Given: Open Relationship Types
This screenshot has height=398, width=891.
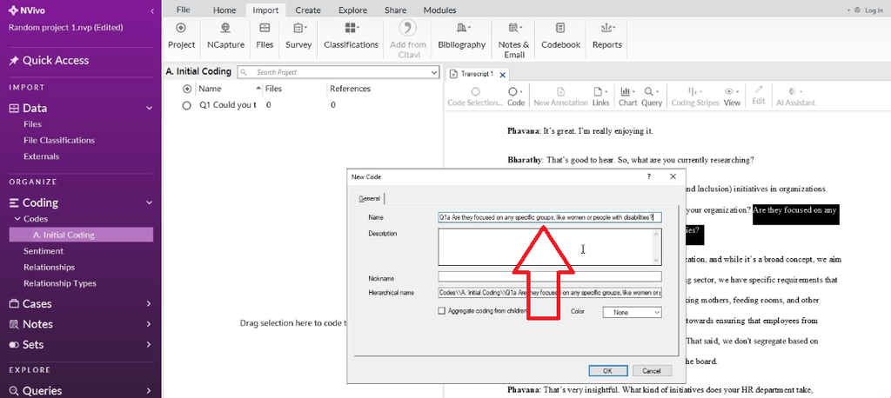Looking at the screenshot, I should pos(60,283).
